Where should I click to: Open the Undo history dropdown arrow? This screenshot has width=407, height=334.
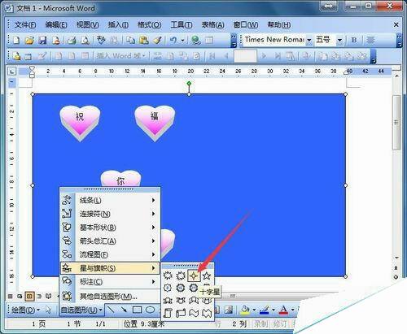tap(182, 41)
